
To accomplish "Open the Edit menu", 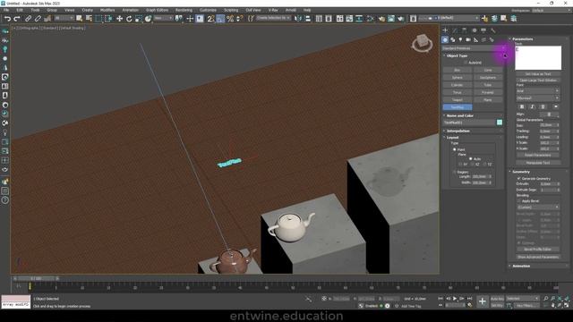I will click(x=20, y=10).
